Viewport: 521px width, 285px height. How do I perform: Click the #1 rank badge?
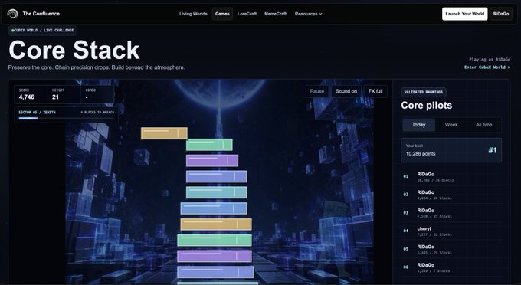(492, 150)
